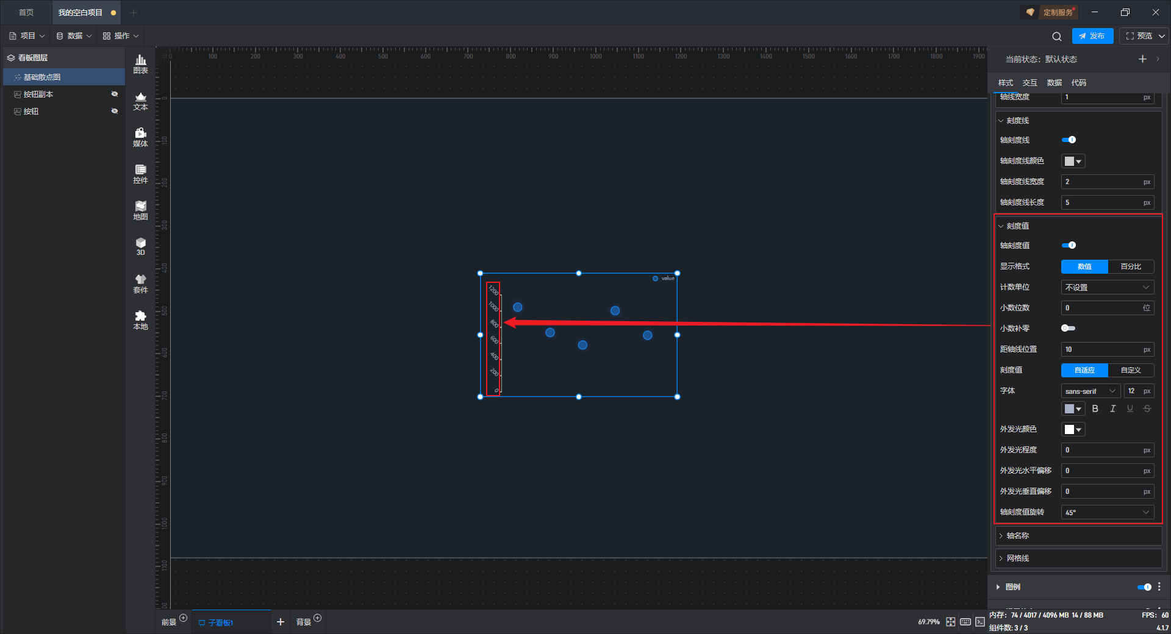
Task: Click the 预览 preview button
Action: coord(1139,36)
